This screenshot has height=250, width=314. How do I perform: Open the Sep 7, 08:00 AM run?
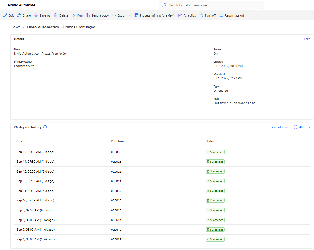36,230
